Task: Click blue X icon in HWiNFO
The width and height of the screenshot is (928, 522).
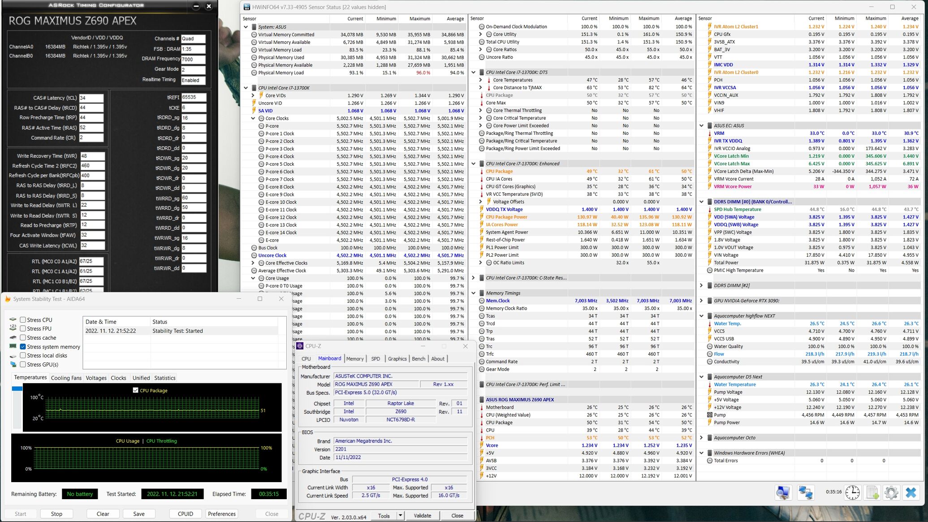Action: pos(911,492)
